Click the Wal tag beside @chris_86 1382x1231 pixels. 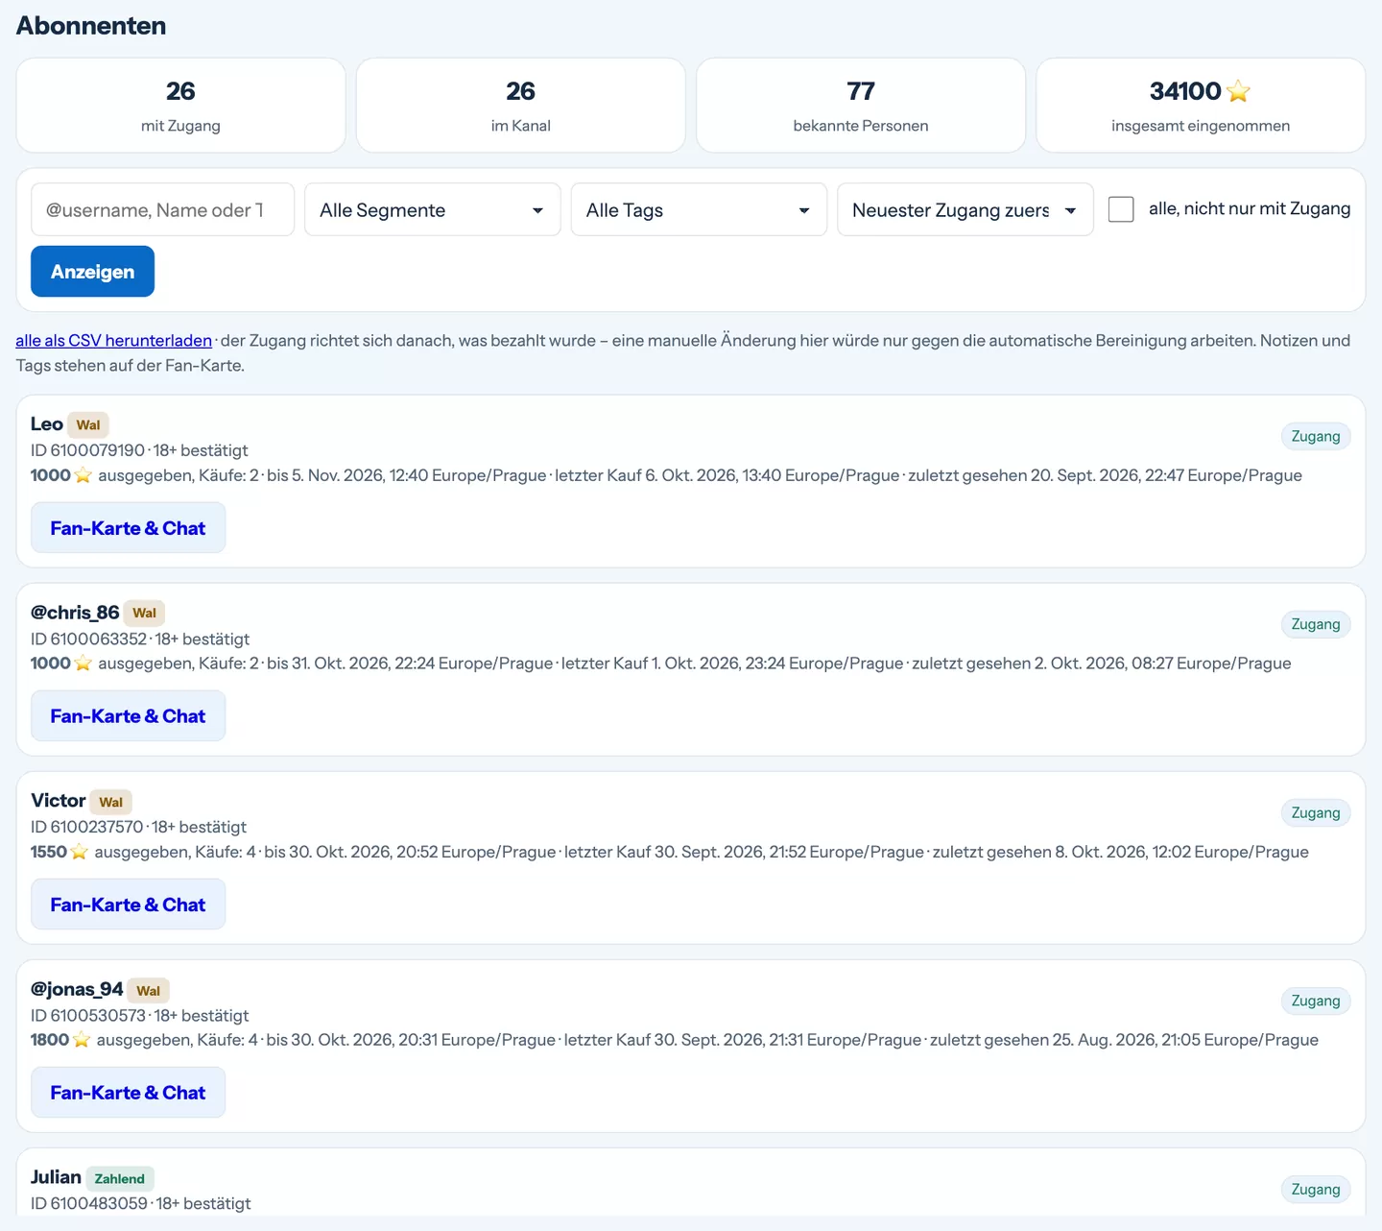pos(144,614)
